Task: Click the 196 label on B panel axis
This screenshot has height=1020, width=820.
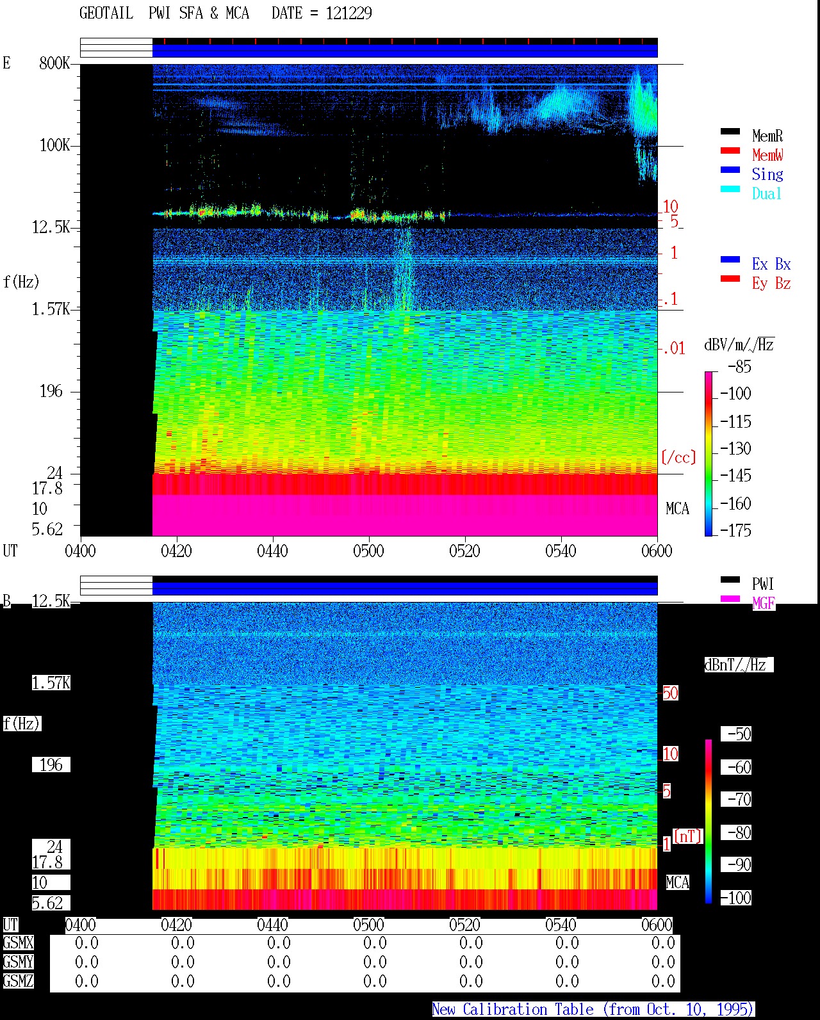Action: pyautogui.click(x=51, y=765)
